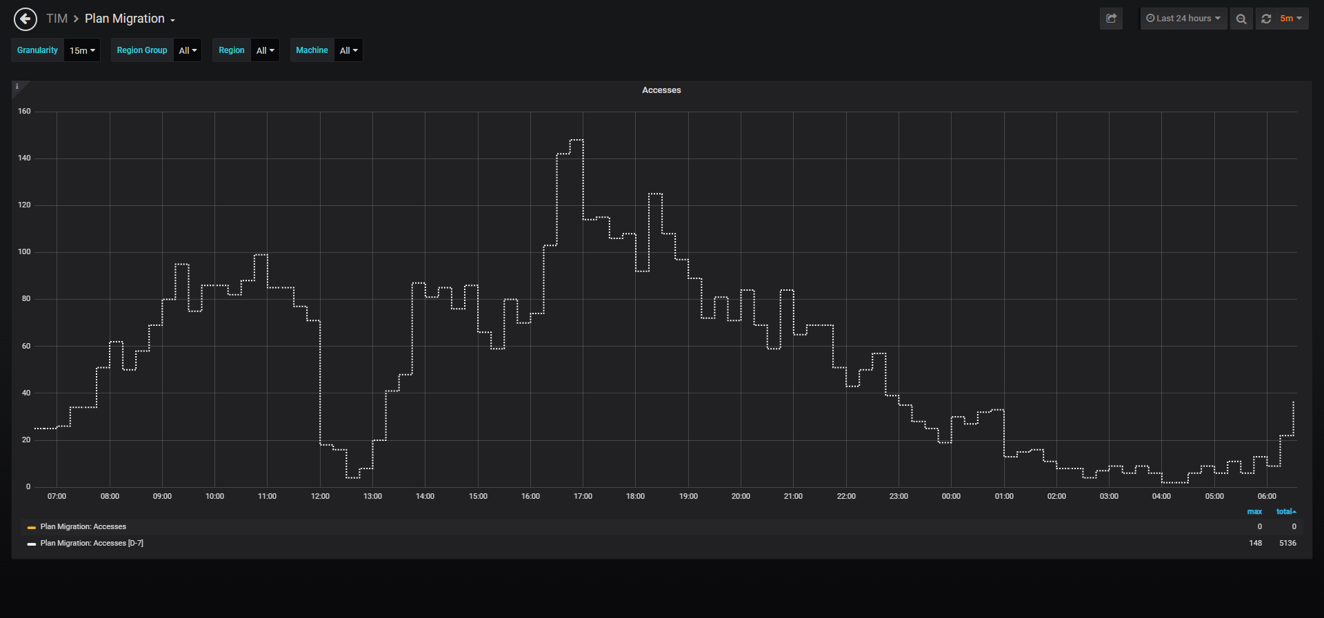Sort the legend by total column
This screenshot has width=1324, height=618.
pos(1286,511)
